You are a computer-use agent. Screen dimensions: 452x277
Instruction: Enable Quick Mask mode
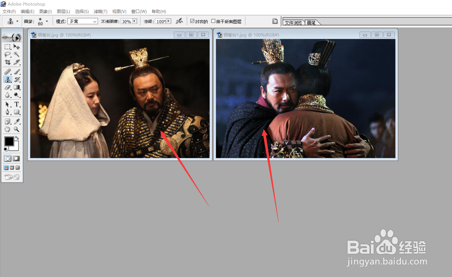pos(17,159)
